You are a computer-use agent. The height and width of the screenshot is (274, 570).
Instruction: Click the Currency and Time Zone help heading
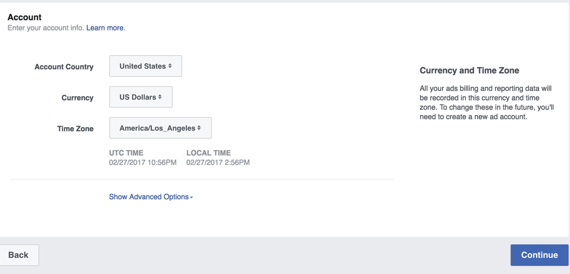tap(469, 71)
